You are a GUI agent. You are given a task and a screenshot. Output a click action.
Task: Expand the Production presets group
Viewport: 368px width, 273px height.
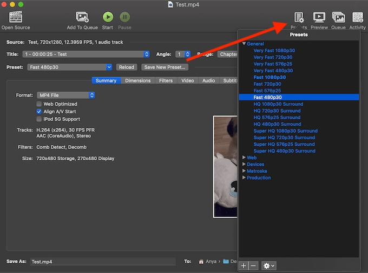coord(244,178)
